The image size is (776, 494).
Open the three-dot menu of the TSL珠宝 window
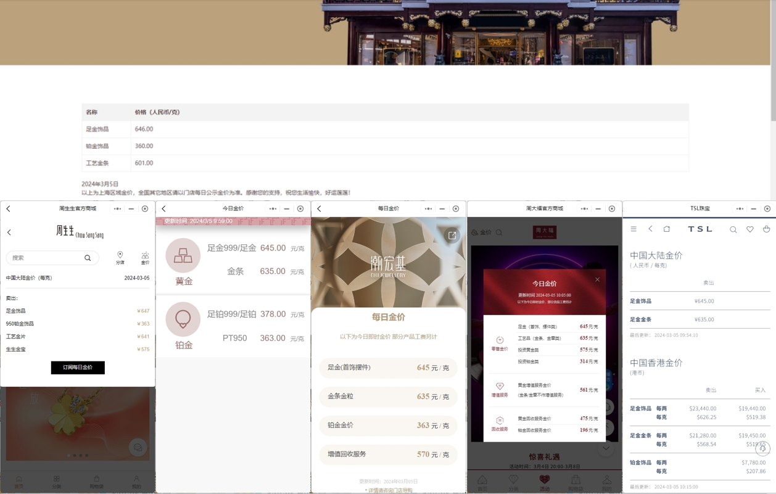click(x=740, y=208)
